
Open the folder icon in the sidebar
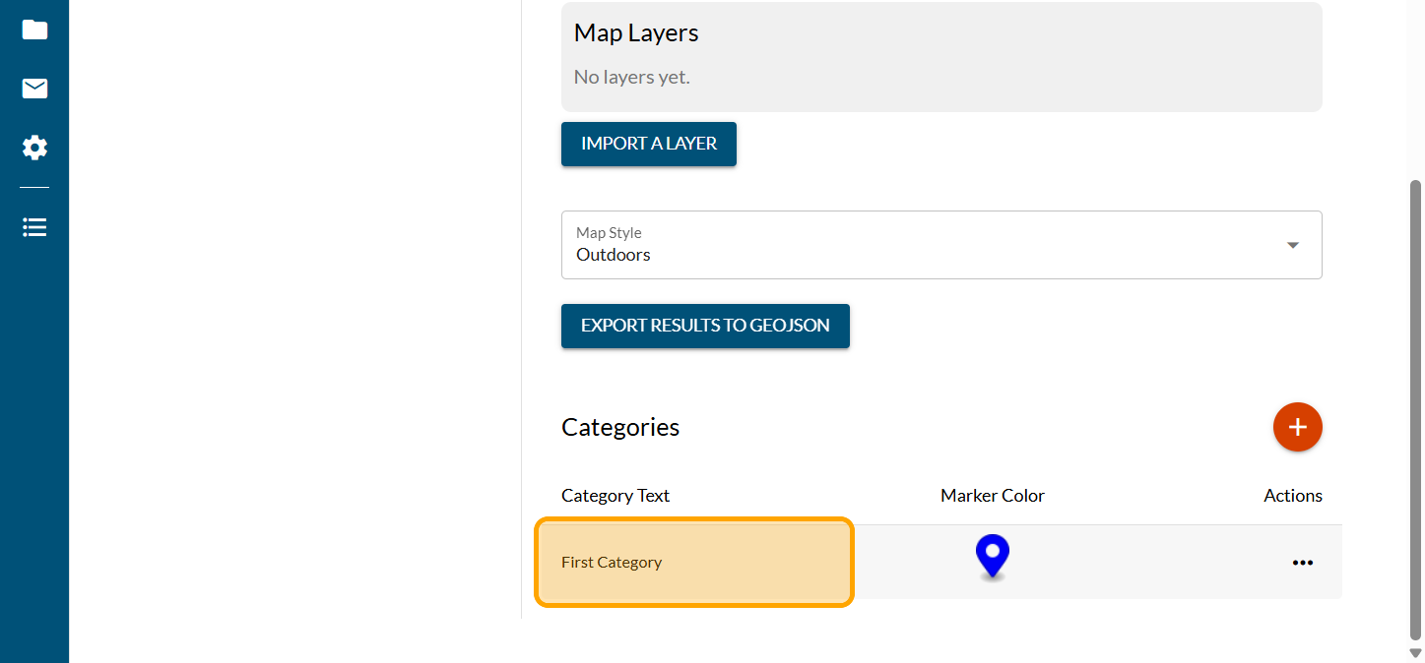click(x=34, y=30)
